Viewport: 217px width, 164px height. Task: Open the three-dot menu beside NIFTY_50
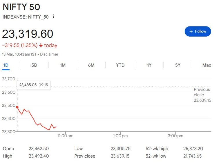click(x=54, y=17)
